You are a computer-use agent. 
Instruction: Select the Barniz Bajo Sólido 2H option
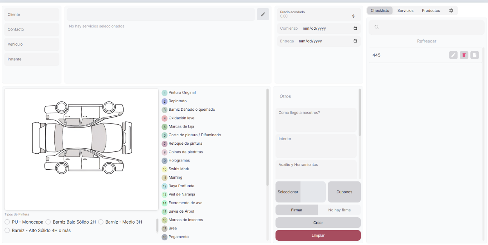click(x=48, y=222)
